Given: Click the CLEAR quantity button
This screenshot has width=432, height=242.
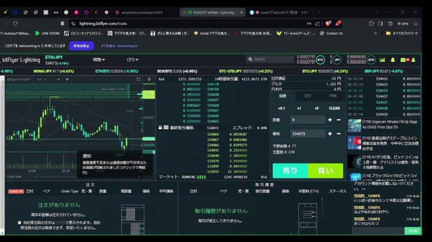Looking at the screenshot, I should 334,108.
